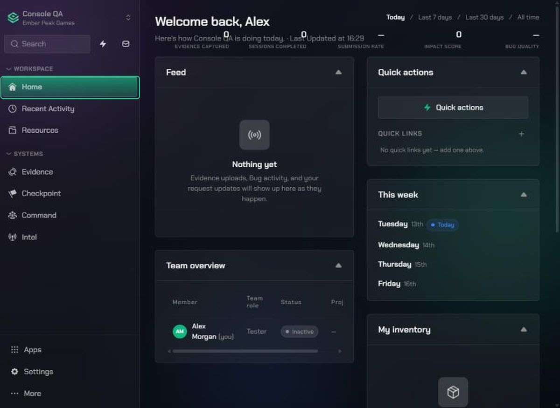Click the IMPACT SCORE metric

pos(442,40)
